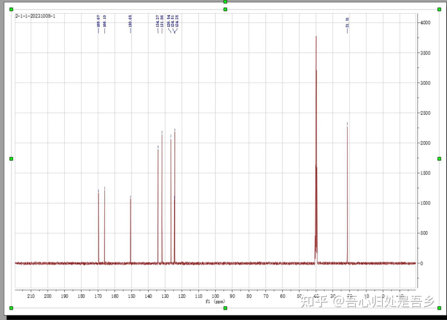Click the 500 intensity axis tick label
447x320 pixels.
[424, 233]
